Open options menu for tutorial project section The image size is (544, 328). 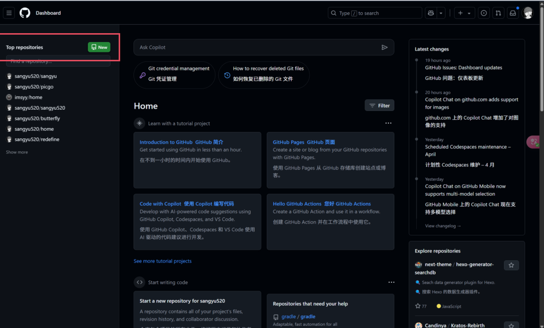pos(388,123)
